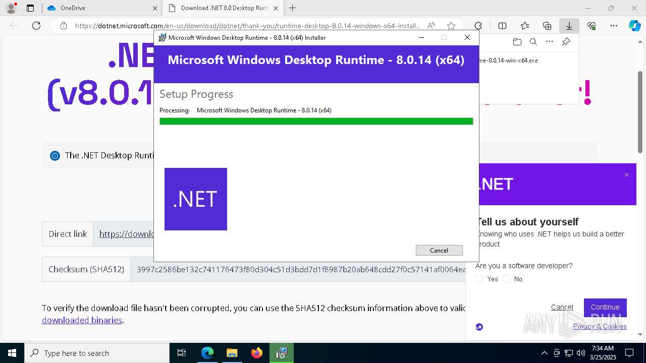Open Privacy & Cookies link

coord(600,326)
